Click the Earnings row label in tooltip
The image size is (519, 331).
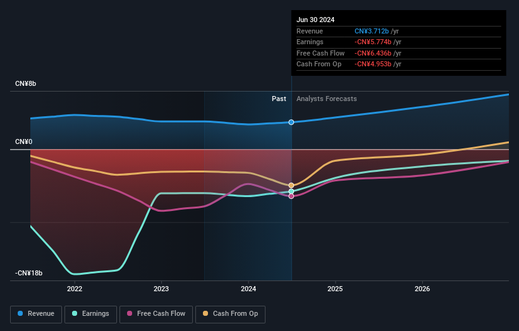pos(310,42)
